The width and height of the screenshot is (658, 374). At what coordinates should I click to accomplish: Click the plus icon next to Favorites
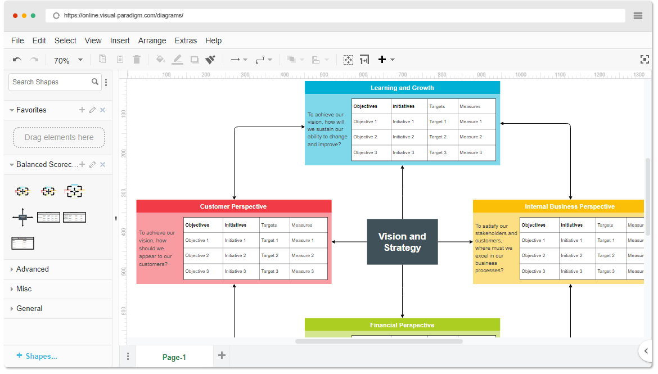pyautogui.click(x=82, y=110)
